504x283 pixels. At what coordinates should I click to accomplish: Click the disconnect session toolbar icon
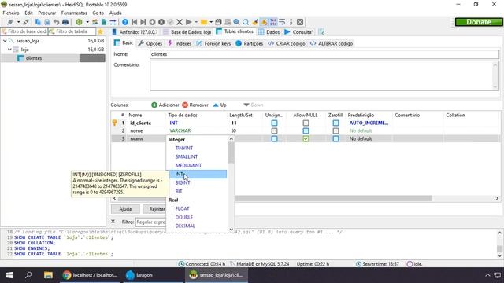(x=26, y=22)
